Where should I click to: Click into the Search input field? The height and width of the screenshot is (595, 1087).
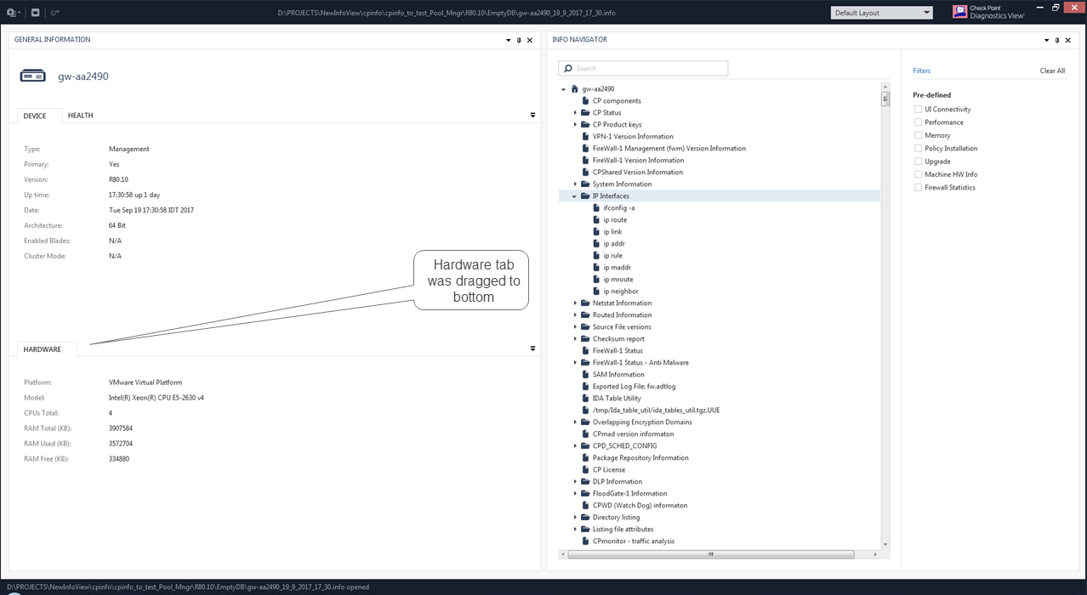pos(643,68)
